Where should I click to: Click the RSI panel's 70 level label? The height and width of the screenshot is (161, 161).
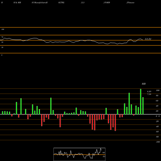pyautogui.click(x=2, y=37)
